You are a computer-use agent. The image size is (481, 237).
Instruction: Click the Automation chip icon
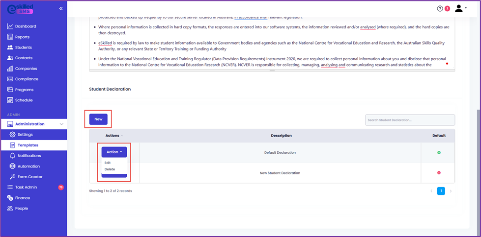click(x=13, y=166)
